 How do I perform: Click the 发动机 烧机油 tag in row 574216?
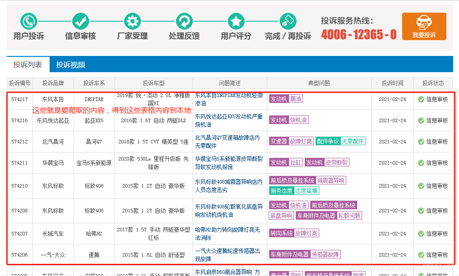click(289, 120)
